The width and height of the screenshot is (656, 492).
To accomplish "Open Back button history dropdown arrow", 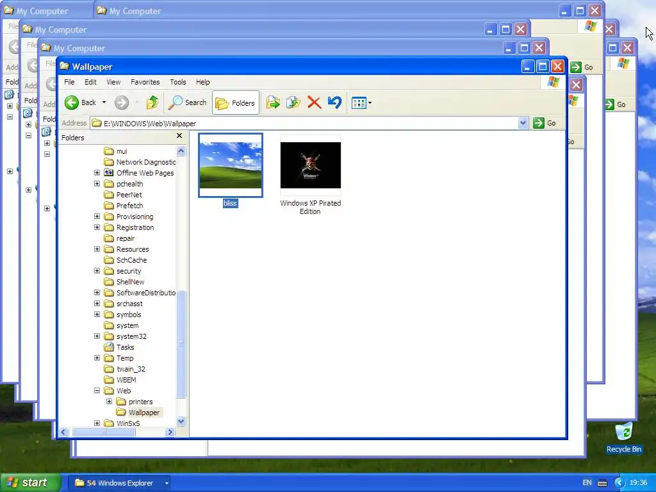I will (x=104, y=102).
